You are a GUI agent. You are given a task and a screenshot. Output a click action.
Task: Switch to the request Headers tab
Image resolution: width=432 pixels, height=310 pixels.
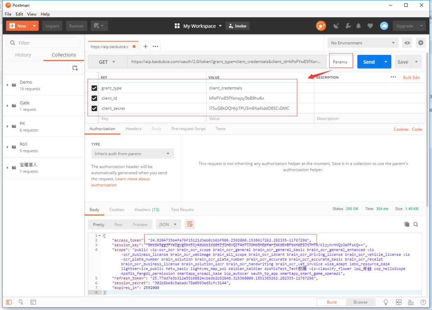[x=133, y=129]
